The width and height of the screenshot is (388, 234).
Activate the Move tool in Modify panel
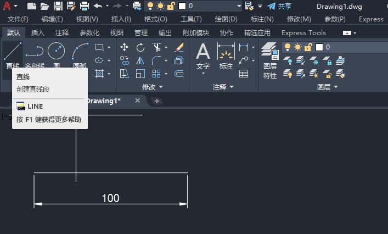(x=124, y=47)
